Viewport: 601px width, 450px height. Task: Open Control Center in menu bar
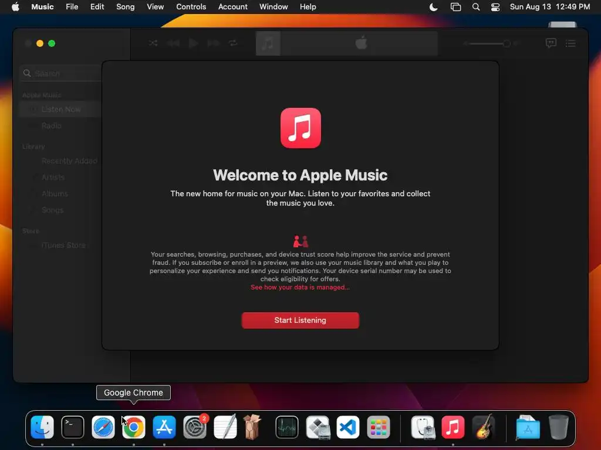coord(495,7)
